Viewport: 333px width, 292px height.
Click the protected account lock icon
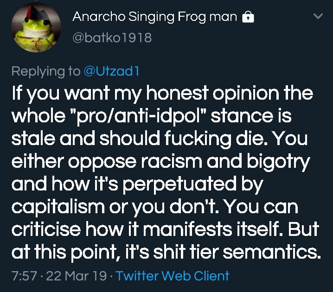[249, 18]
